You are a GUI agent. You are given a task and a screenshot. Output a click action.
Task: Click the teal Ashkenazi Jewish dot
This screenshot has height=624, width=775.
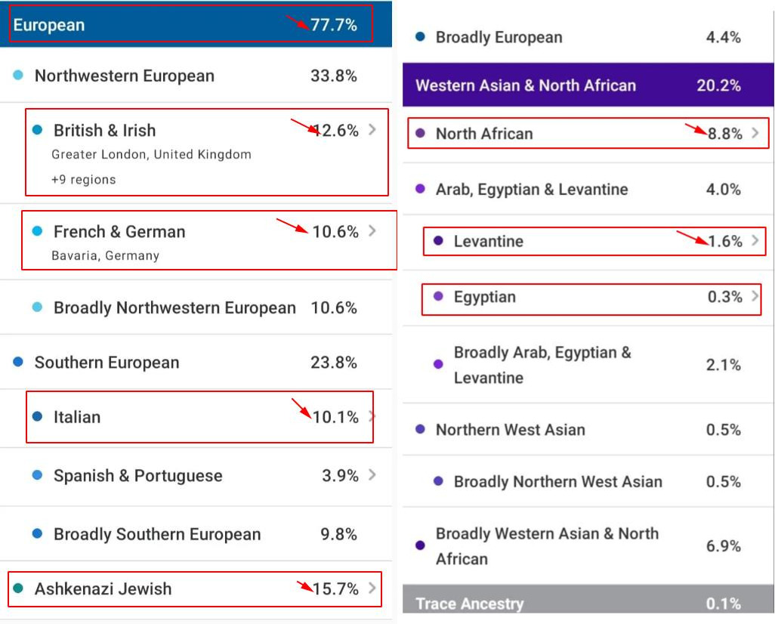(19, 588)
